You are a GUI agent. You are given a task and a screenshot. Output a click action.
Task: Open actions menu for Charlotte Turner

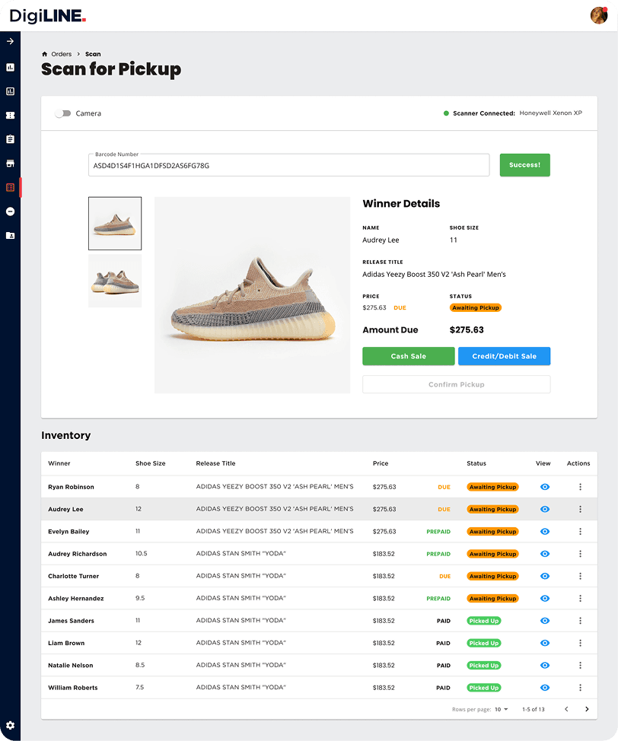(x=580, y=576)
